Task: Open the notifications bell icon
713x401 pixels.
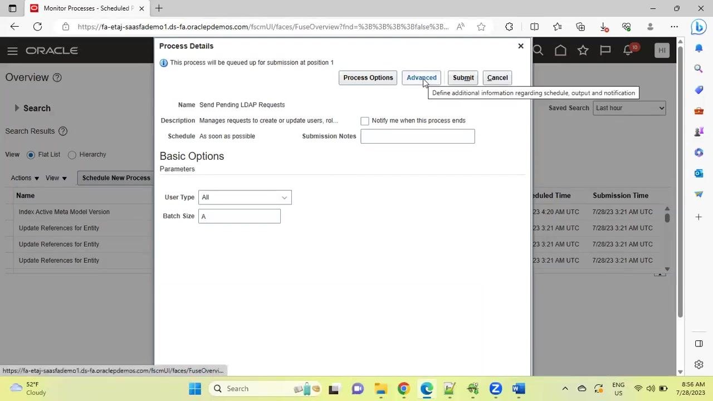Action: tap(628, 51)
